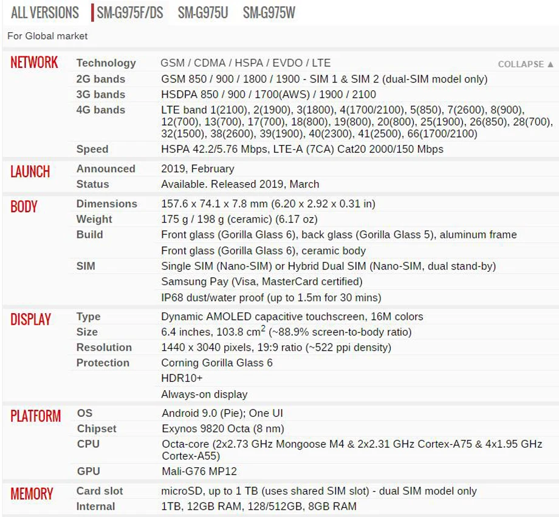559x517 pixels.
Task: Click the Technology spec label
Action: 106,63
